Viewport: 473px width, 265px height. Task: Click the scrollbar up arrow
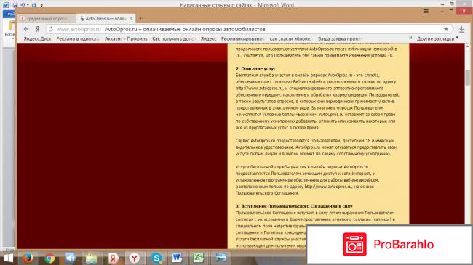pos(468,46)
